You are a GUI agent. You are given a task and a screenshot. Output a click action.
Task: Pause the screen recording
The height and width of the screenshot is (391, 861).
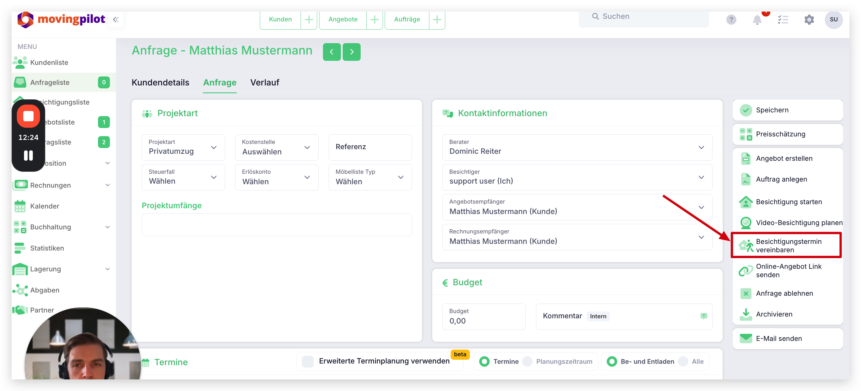pyautogui.click(x=28, y=156)
